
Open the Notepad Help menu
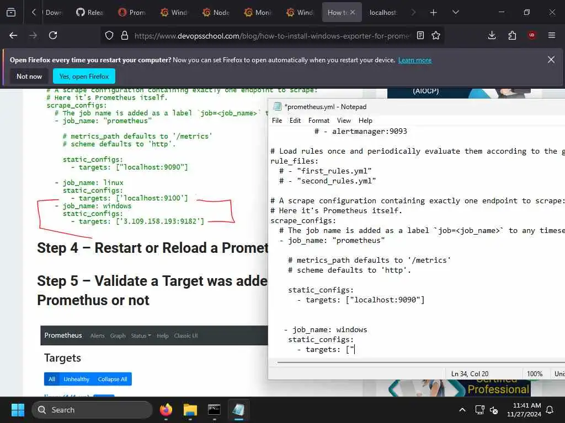tap(365, 121)
